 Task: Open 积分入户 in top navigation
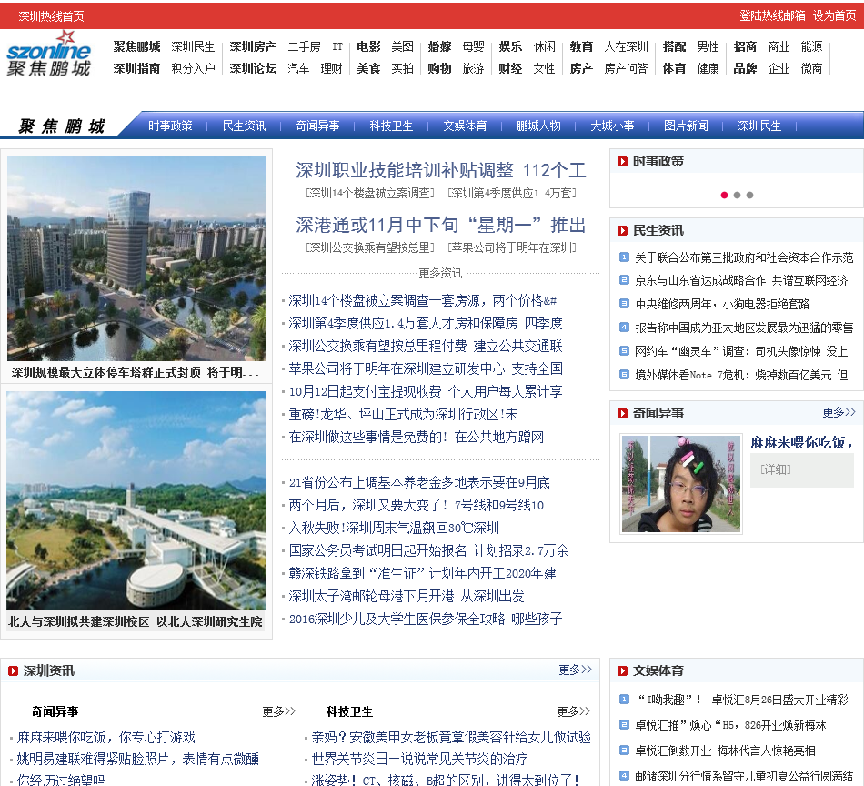point(193,68)
